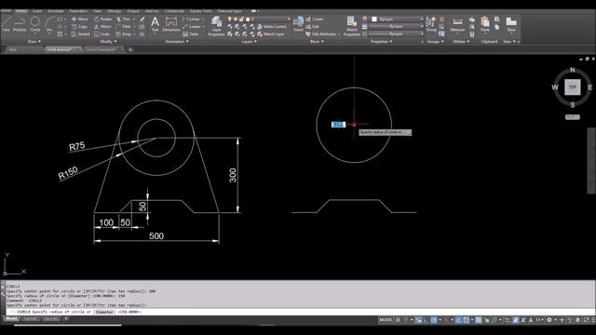Image resolution: width=596 pixels, height=335 pixels.
Task: Open the Parametric ribbon tab
Action: 78,11
